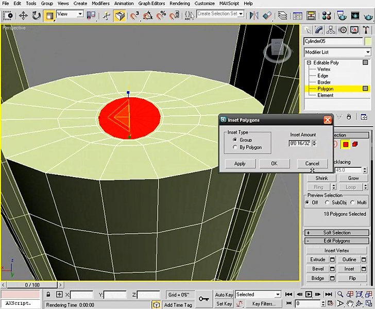Toggle the selection lock padlock icon
The height and width of the screenshot is (309, 375).
pos(47,295)
